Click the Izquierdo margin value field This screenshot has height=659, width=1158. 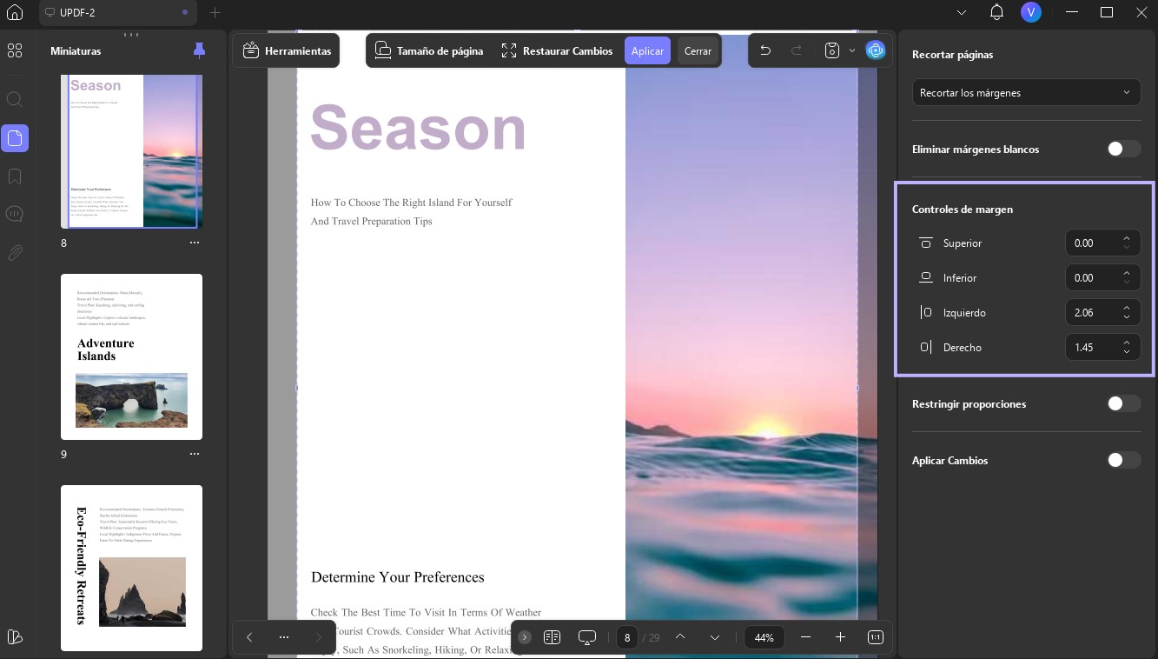pos(1102,312)
